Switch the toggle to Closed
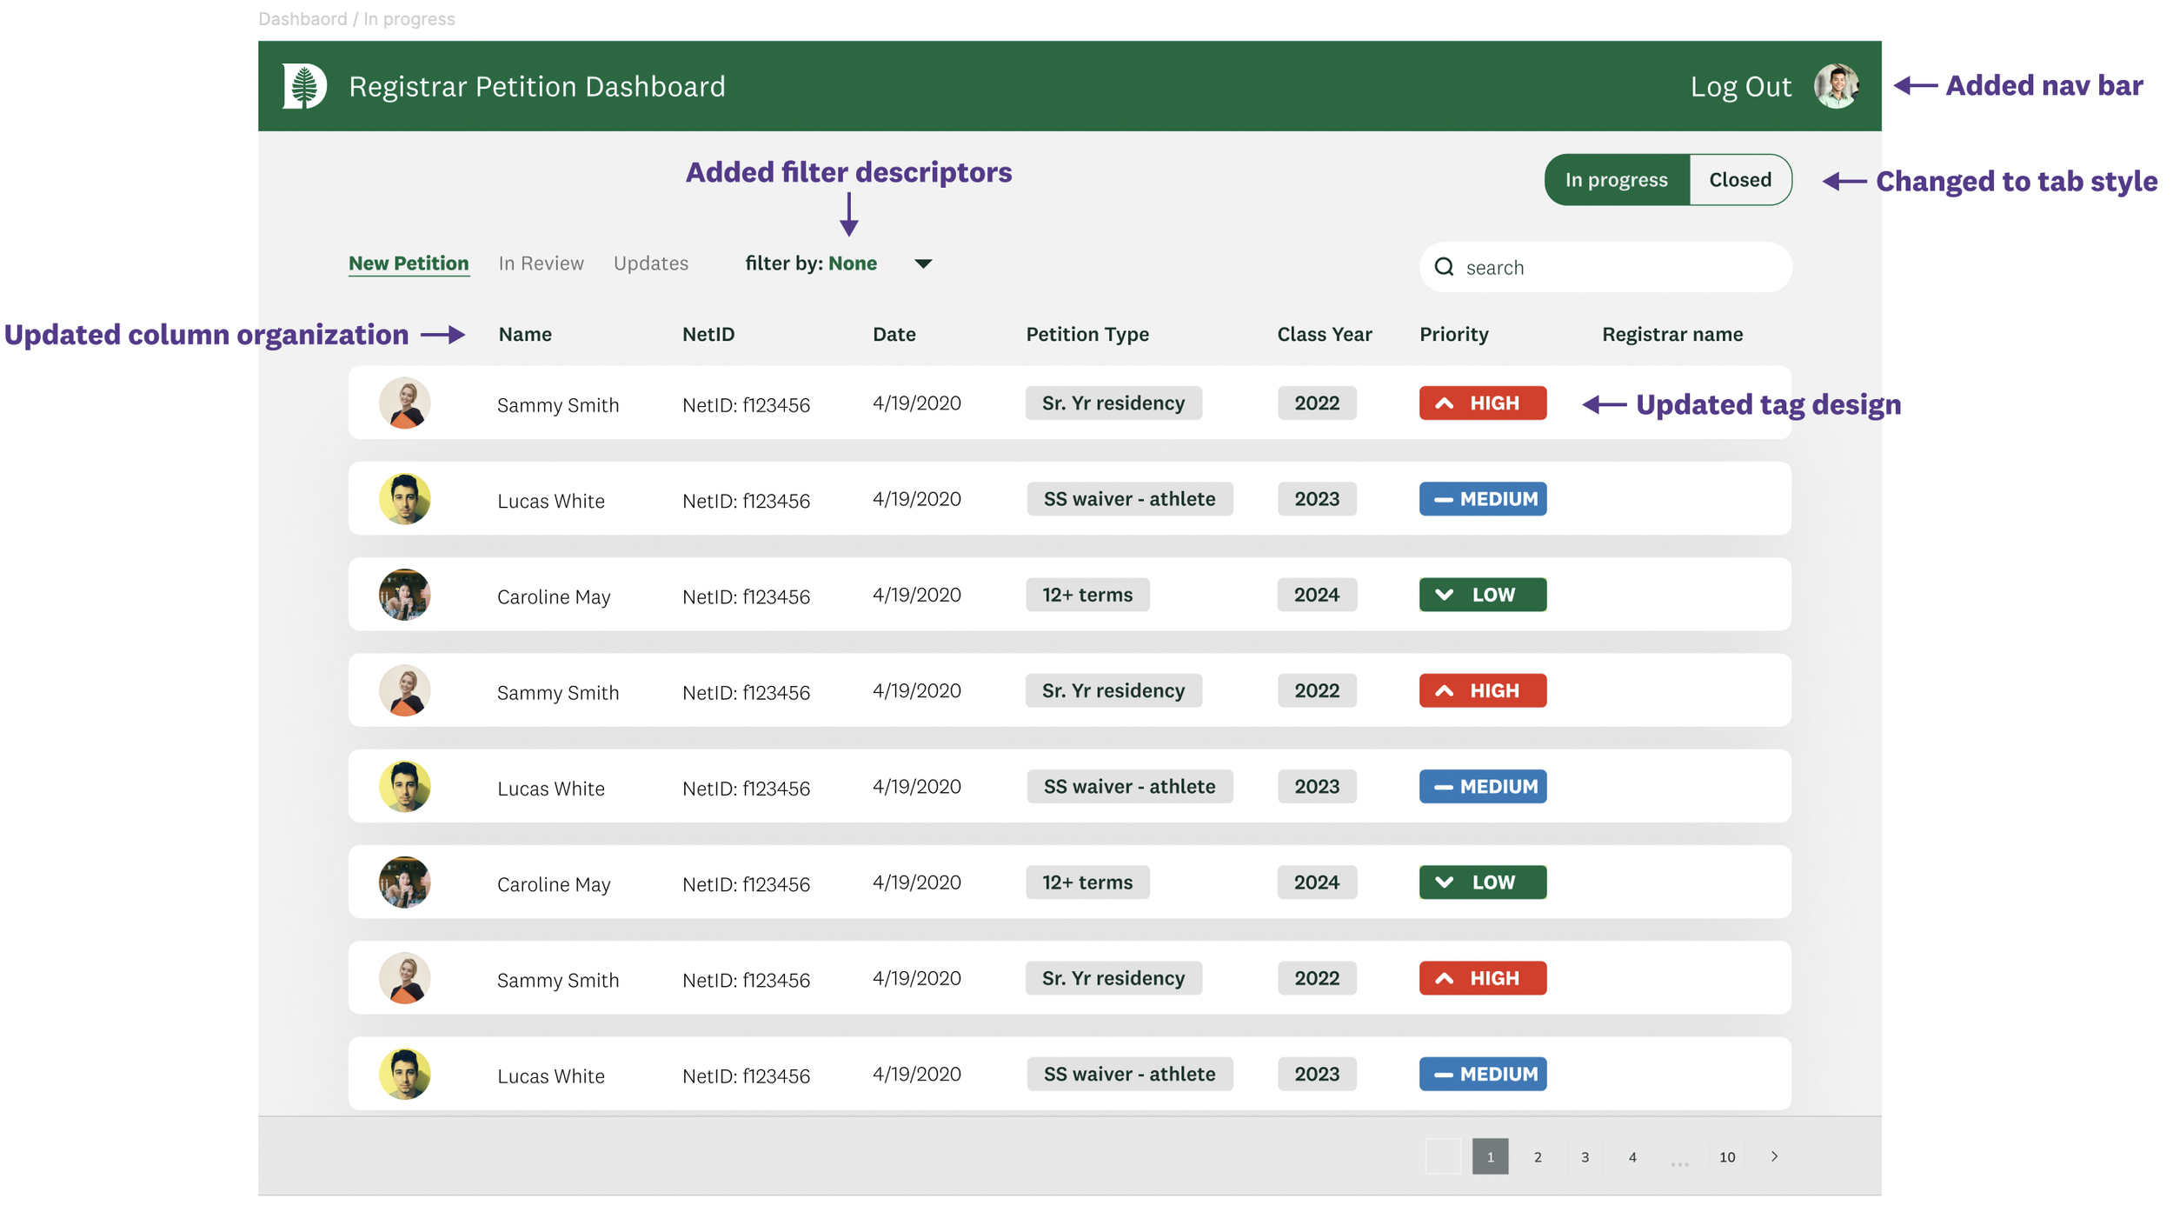This screenshot has height=1232, width=2173. point(1739,180)
